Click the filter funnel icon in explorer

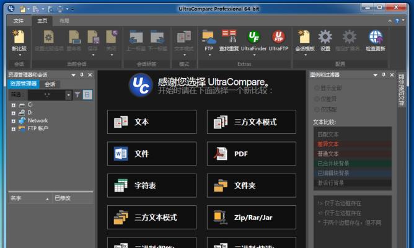point(77,95)
